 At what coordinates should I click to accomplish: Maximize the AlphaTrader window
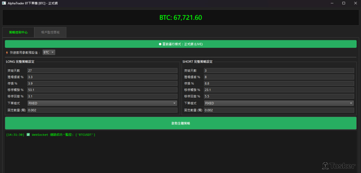[x=343, y=3]
